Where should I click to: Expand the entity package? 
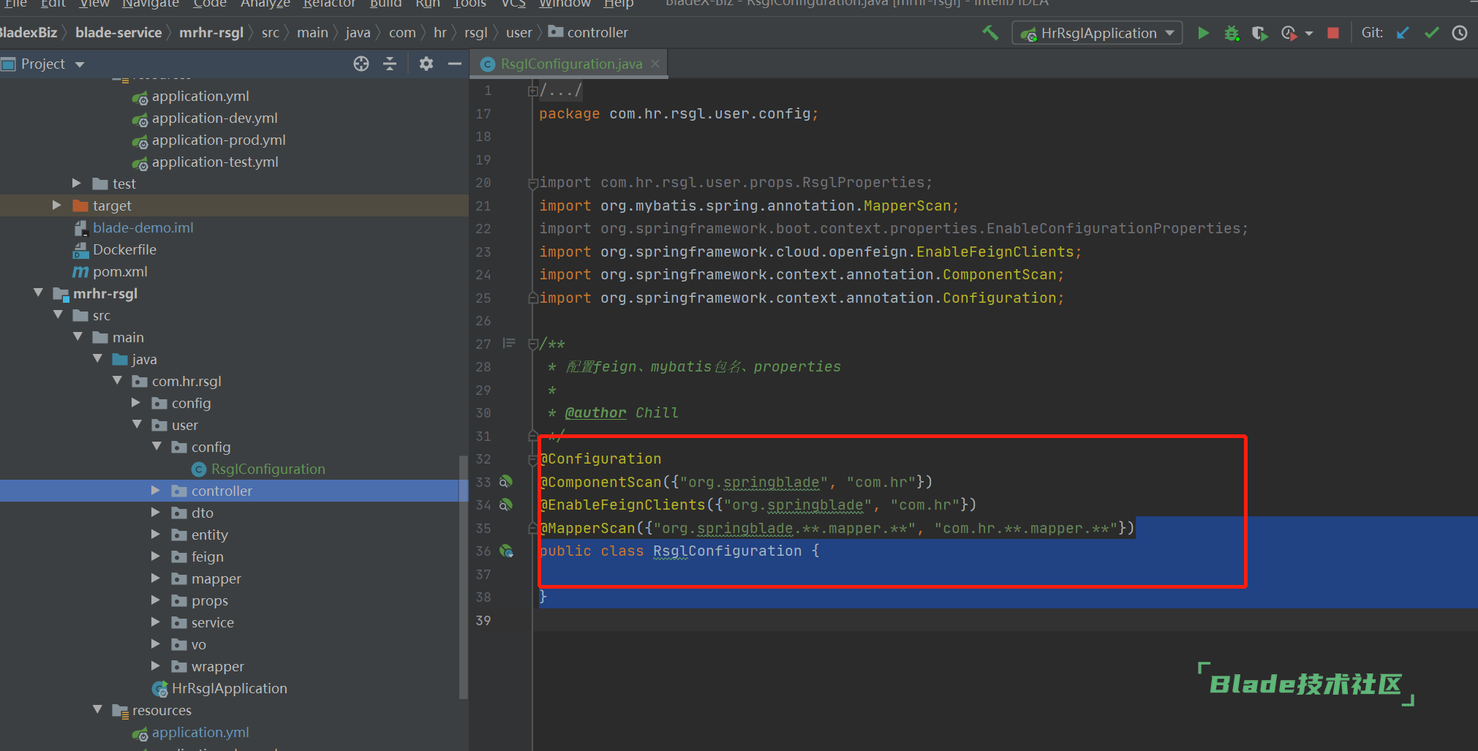pyautogui.click(x=155, y=534)
